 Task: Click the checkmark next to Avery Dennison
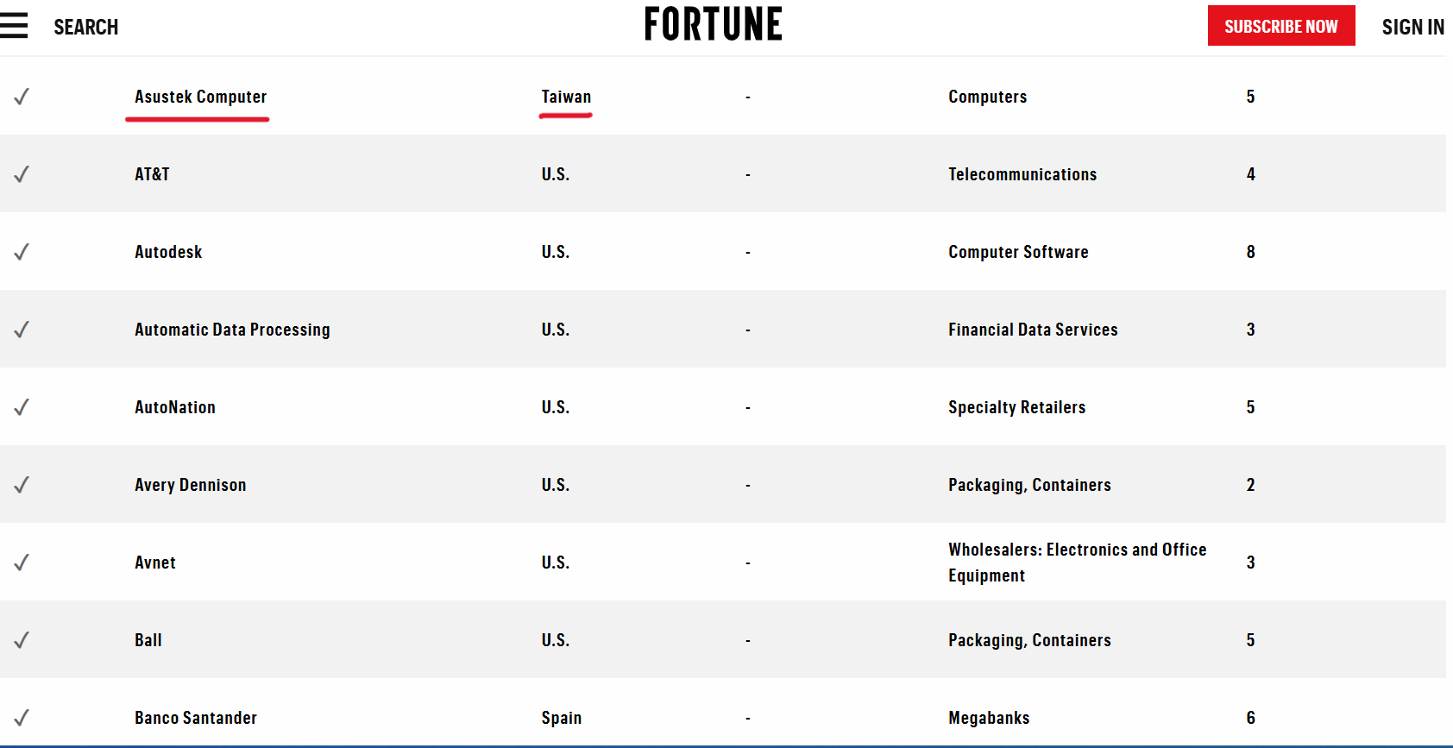(22, 485)
